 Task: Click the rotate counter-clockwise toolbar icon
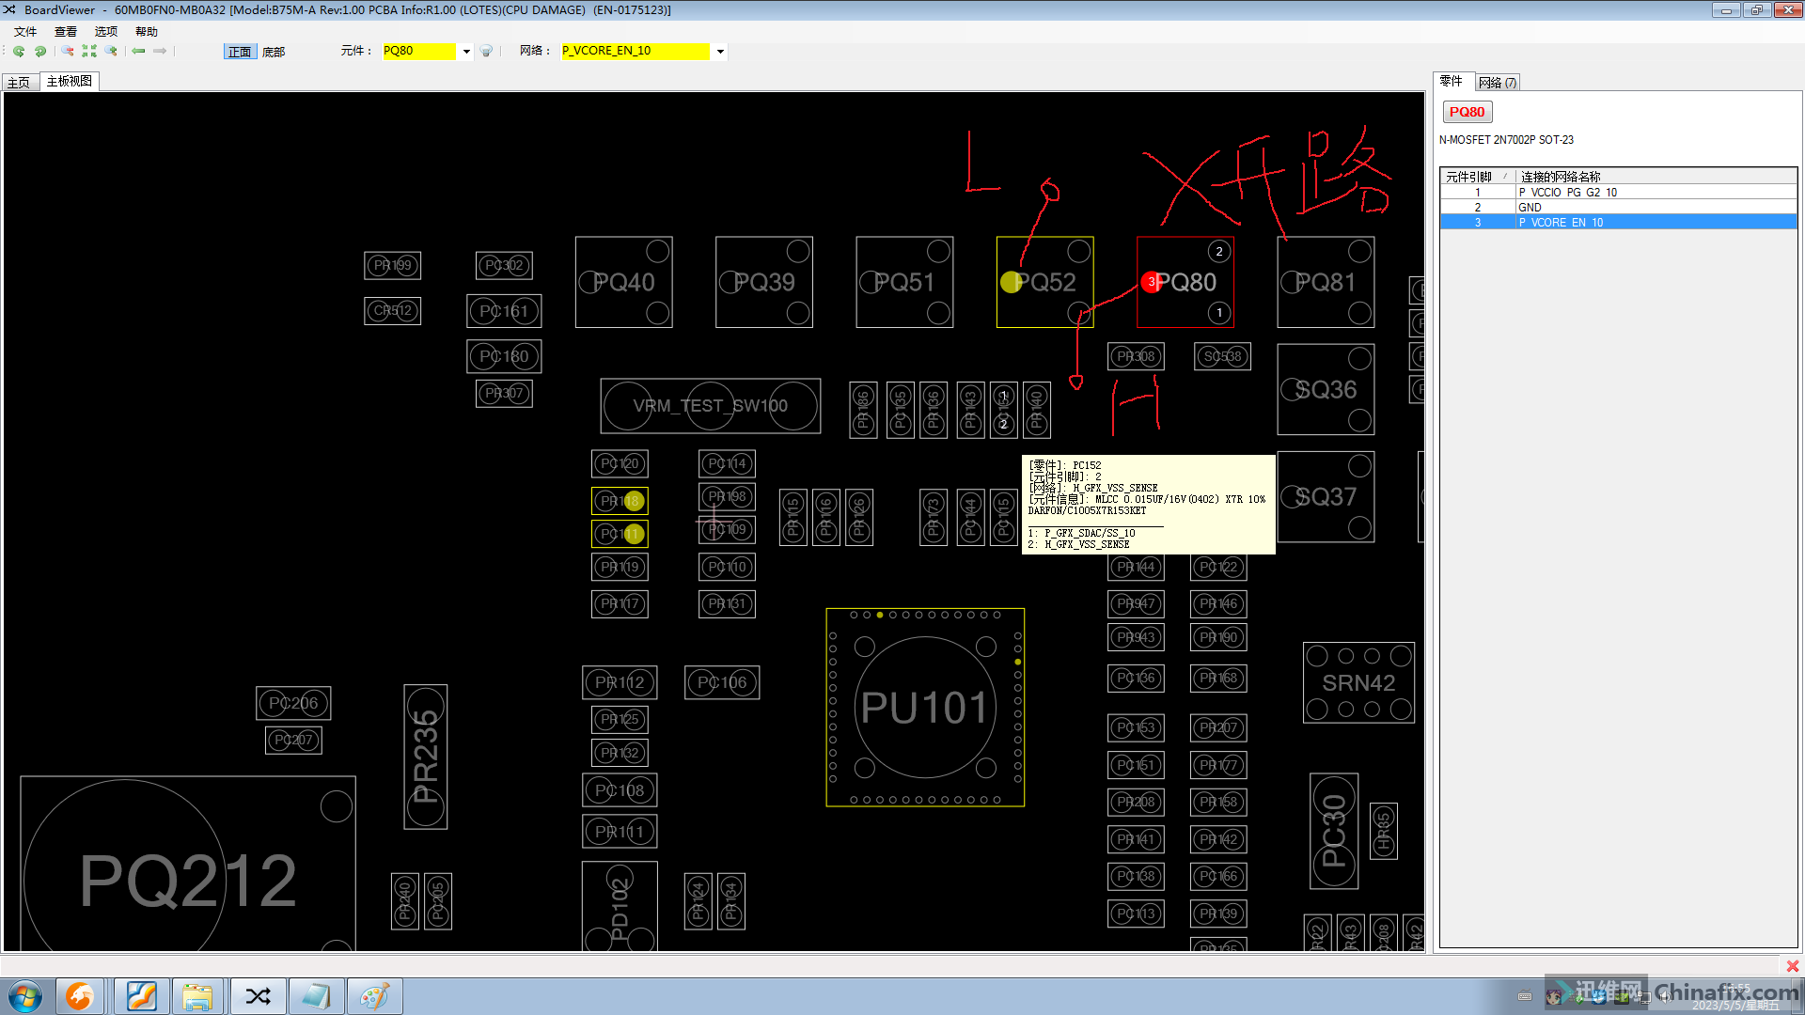coord(19,51)
